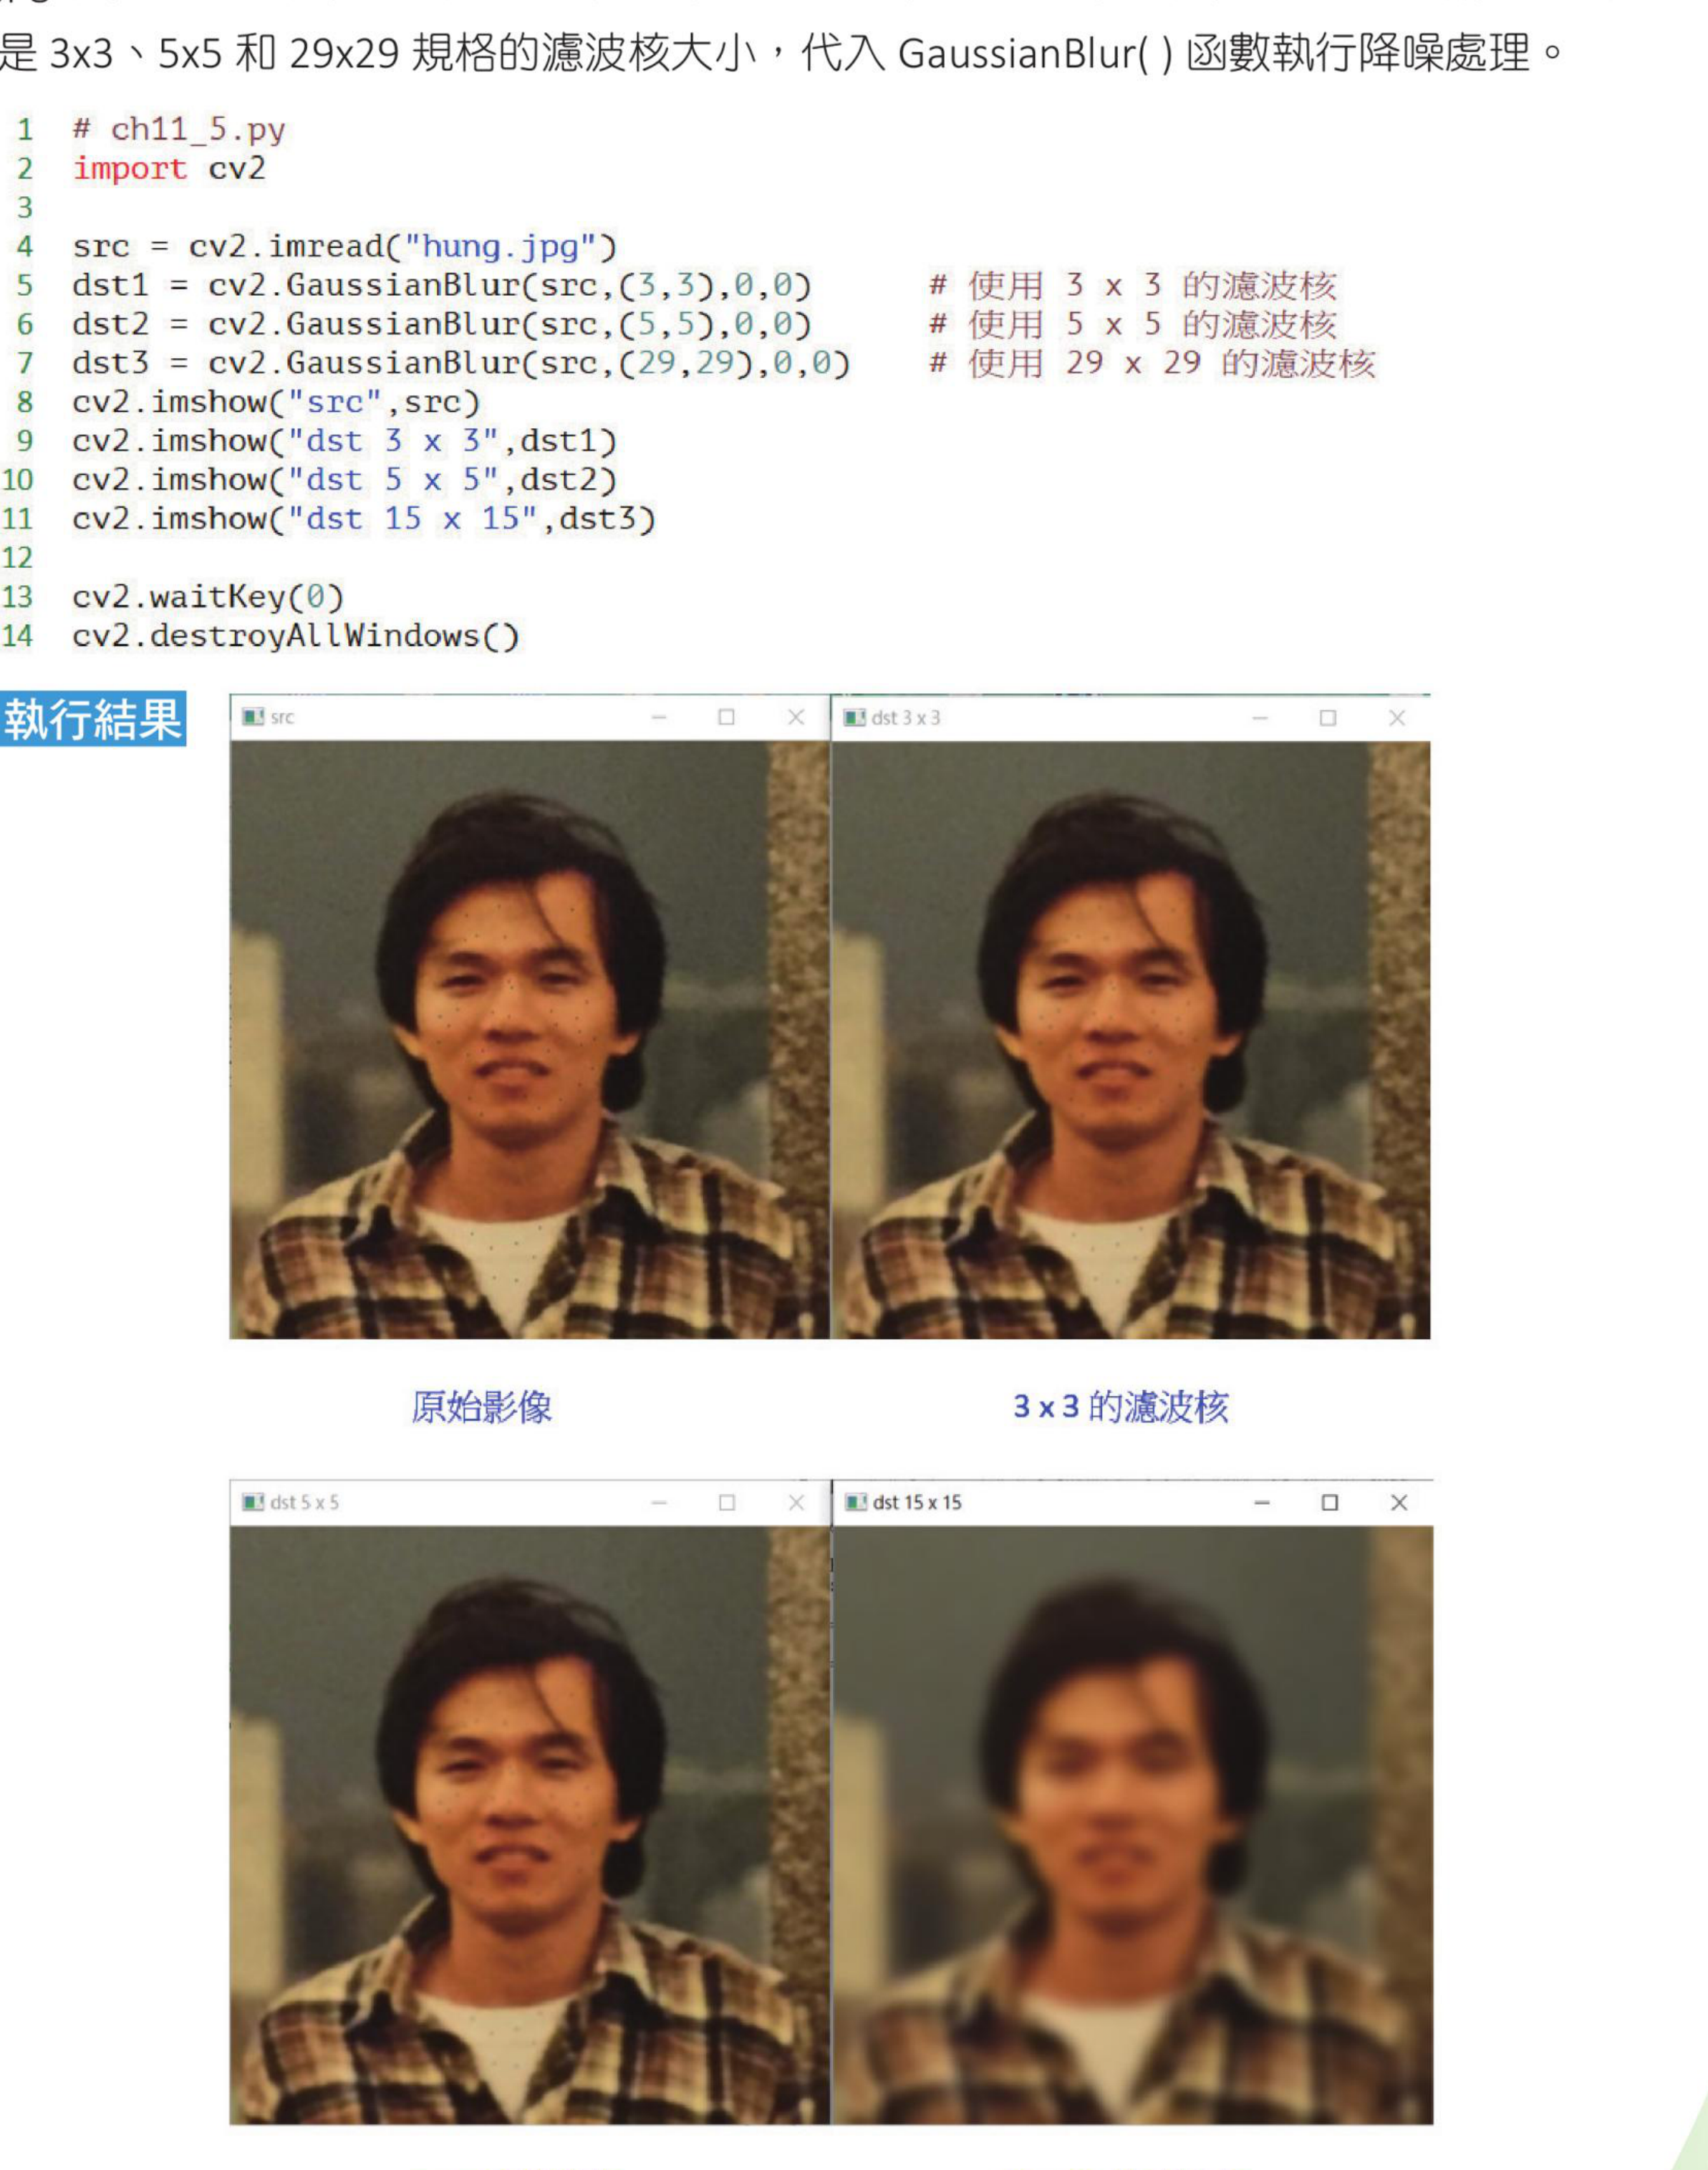1708x2170 pixels.
Task: Click the dst 5 x 5 blurred image
Action: (529, 1825)
